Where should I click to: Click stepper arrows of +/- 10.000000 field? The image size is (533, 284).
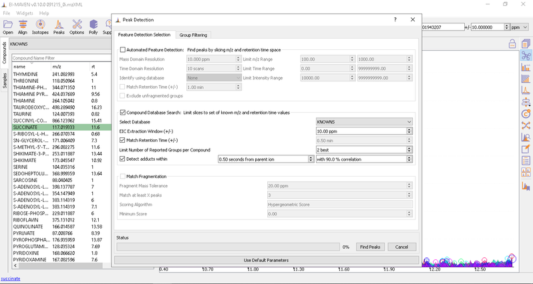507,27
